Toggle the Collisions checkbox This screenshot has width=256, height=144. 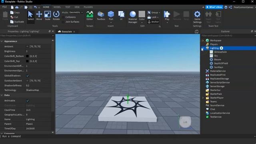tap(63, 17)
